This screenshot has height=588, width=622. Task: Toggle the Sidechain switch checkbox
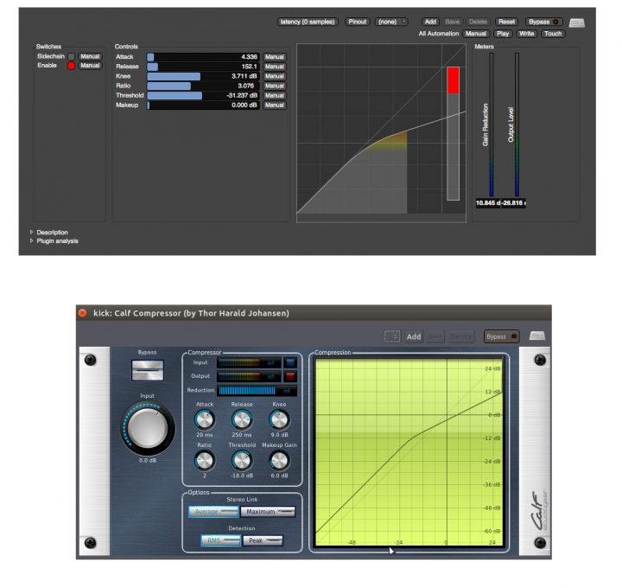72,56
